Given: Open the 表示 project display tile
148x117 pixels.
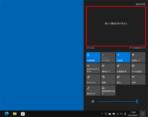Looking at the screenshot, I should (123, 79).
